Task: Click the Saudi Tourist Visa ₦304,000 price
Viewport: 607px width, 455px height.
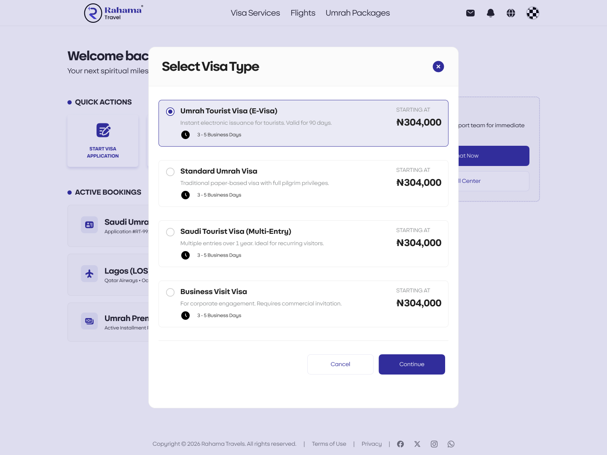Action: 419,243
